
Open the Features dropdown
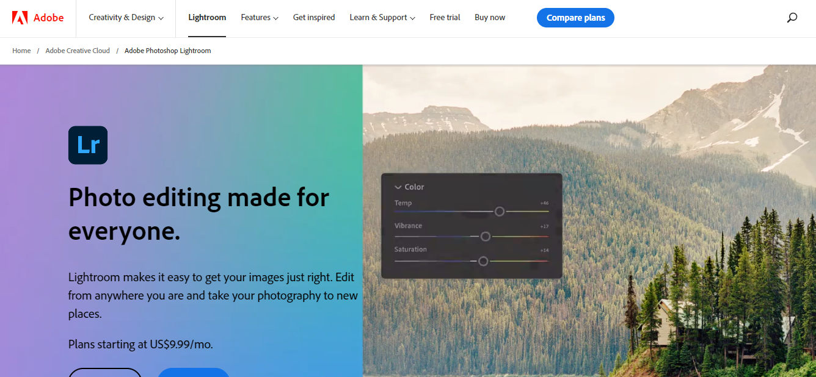[x=260, y=18]
